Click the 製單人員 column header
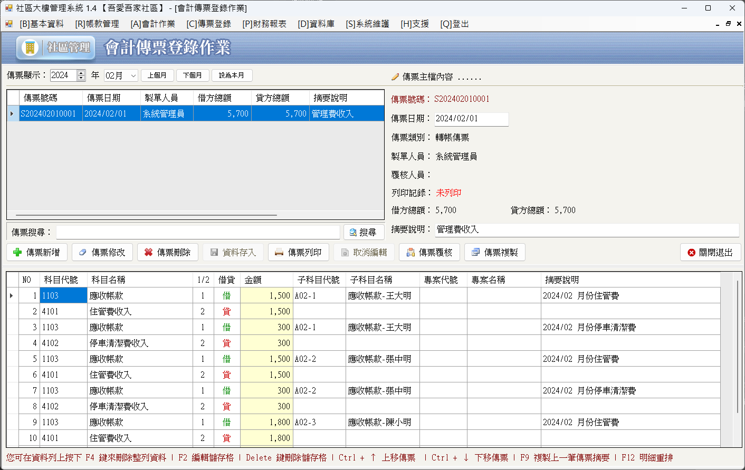745x470 pixels. pyautogui.click(x=167, y=98)
